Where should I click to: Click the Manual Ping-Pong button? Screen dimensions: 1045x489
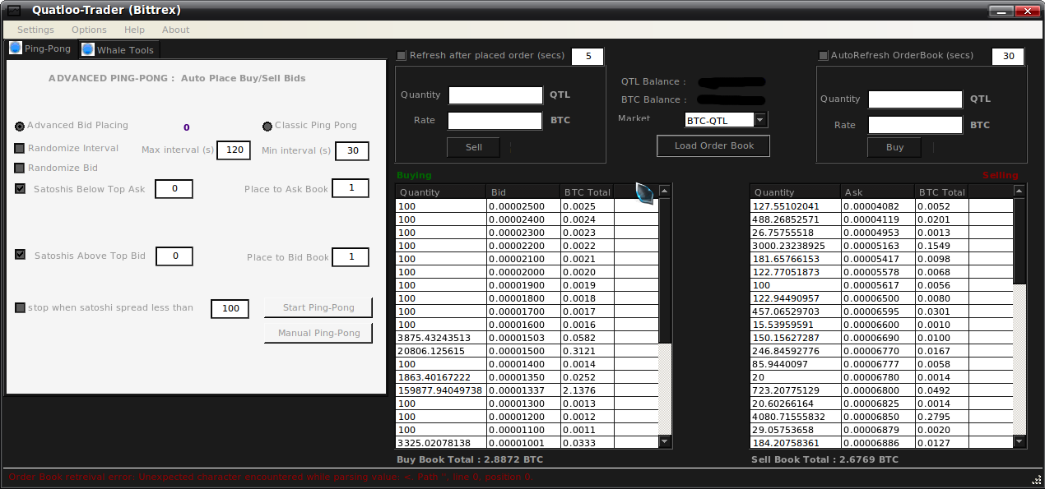click(x=318, y=333)
